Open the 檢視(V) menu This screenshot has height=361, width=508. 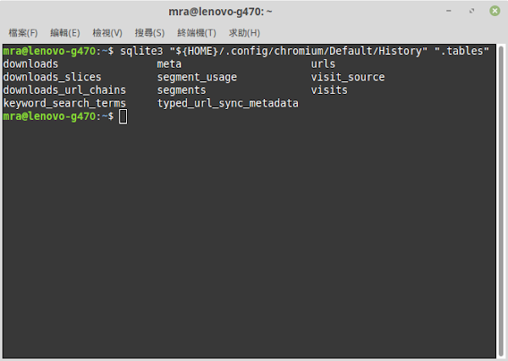coord(108,33)
